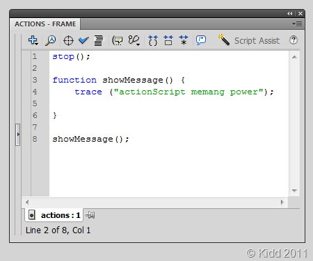Click horizontal scrollbar right arrow

click(x=282, y=202)
